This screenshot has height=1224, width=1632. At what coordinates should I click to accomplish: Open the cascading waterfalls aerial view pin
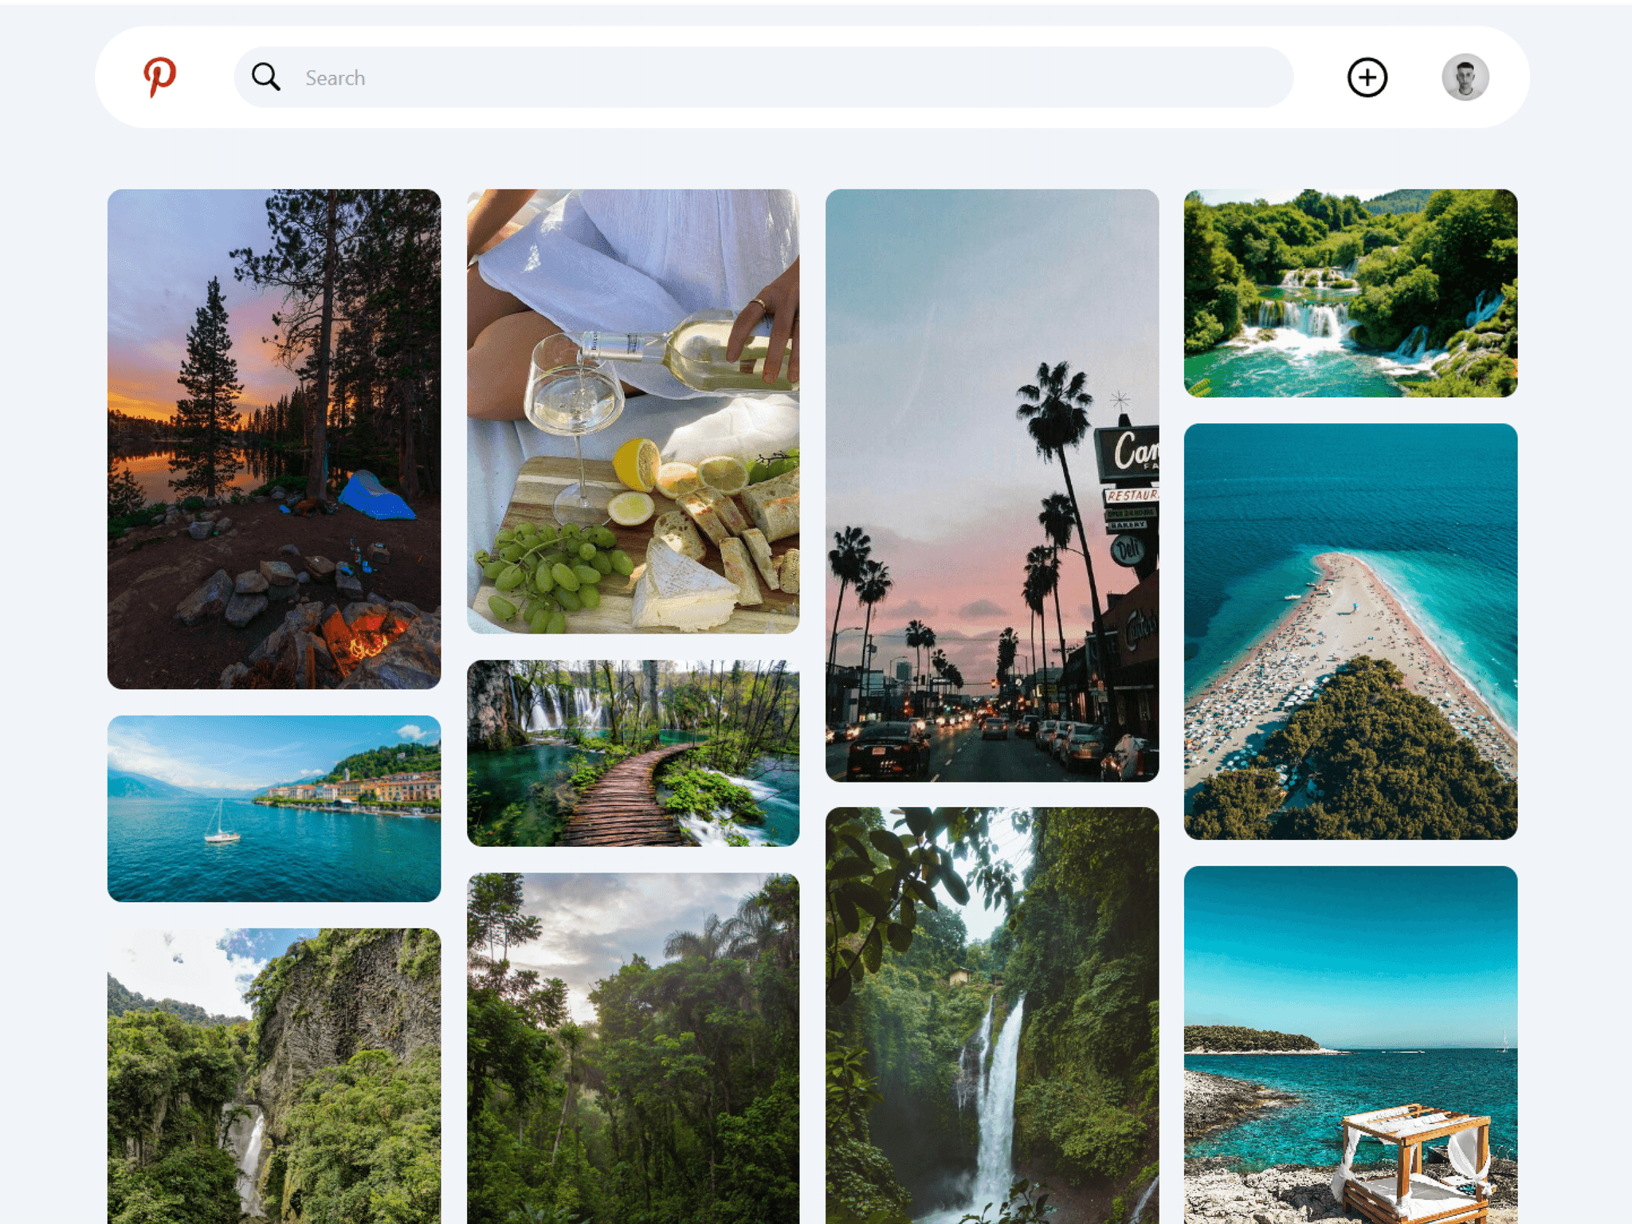pos(1351,293)
